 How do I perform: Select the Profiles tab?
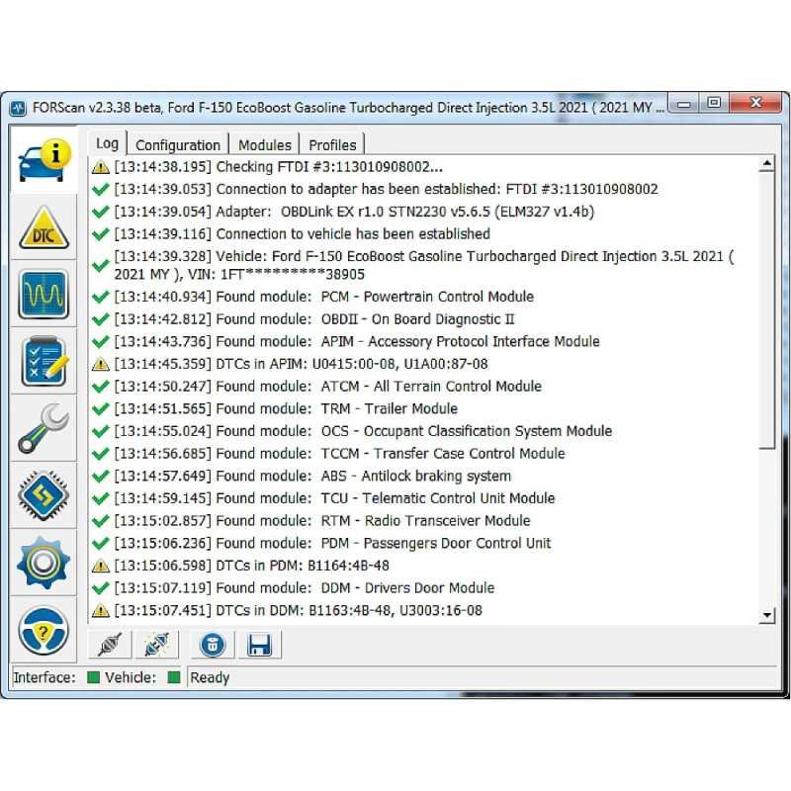pyautogui.click(x=332, y=143)
